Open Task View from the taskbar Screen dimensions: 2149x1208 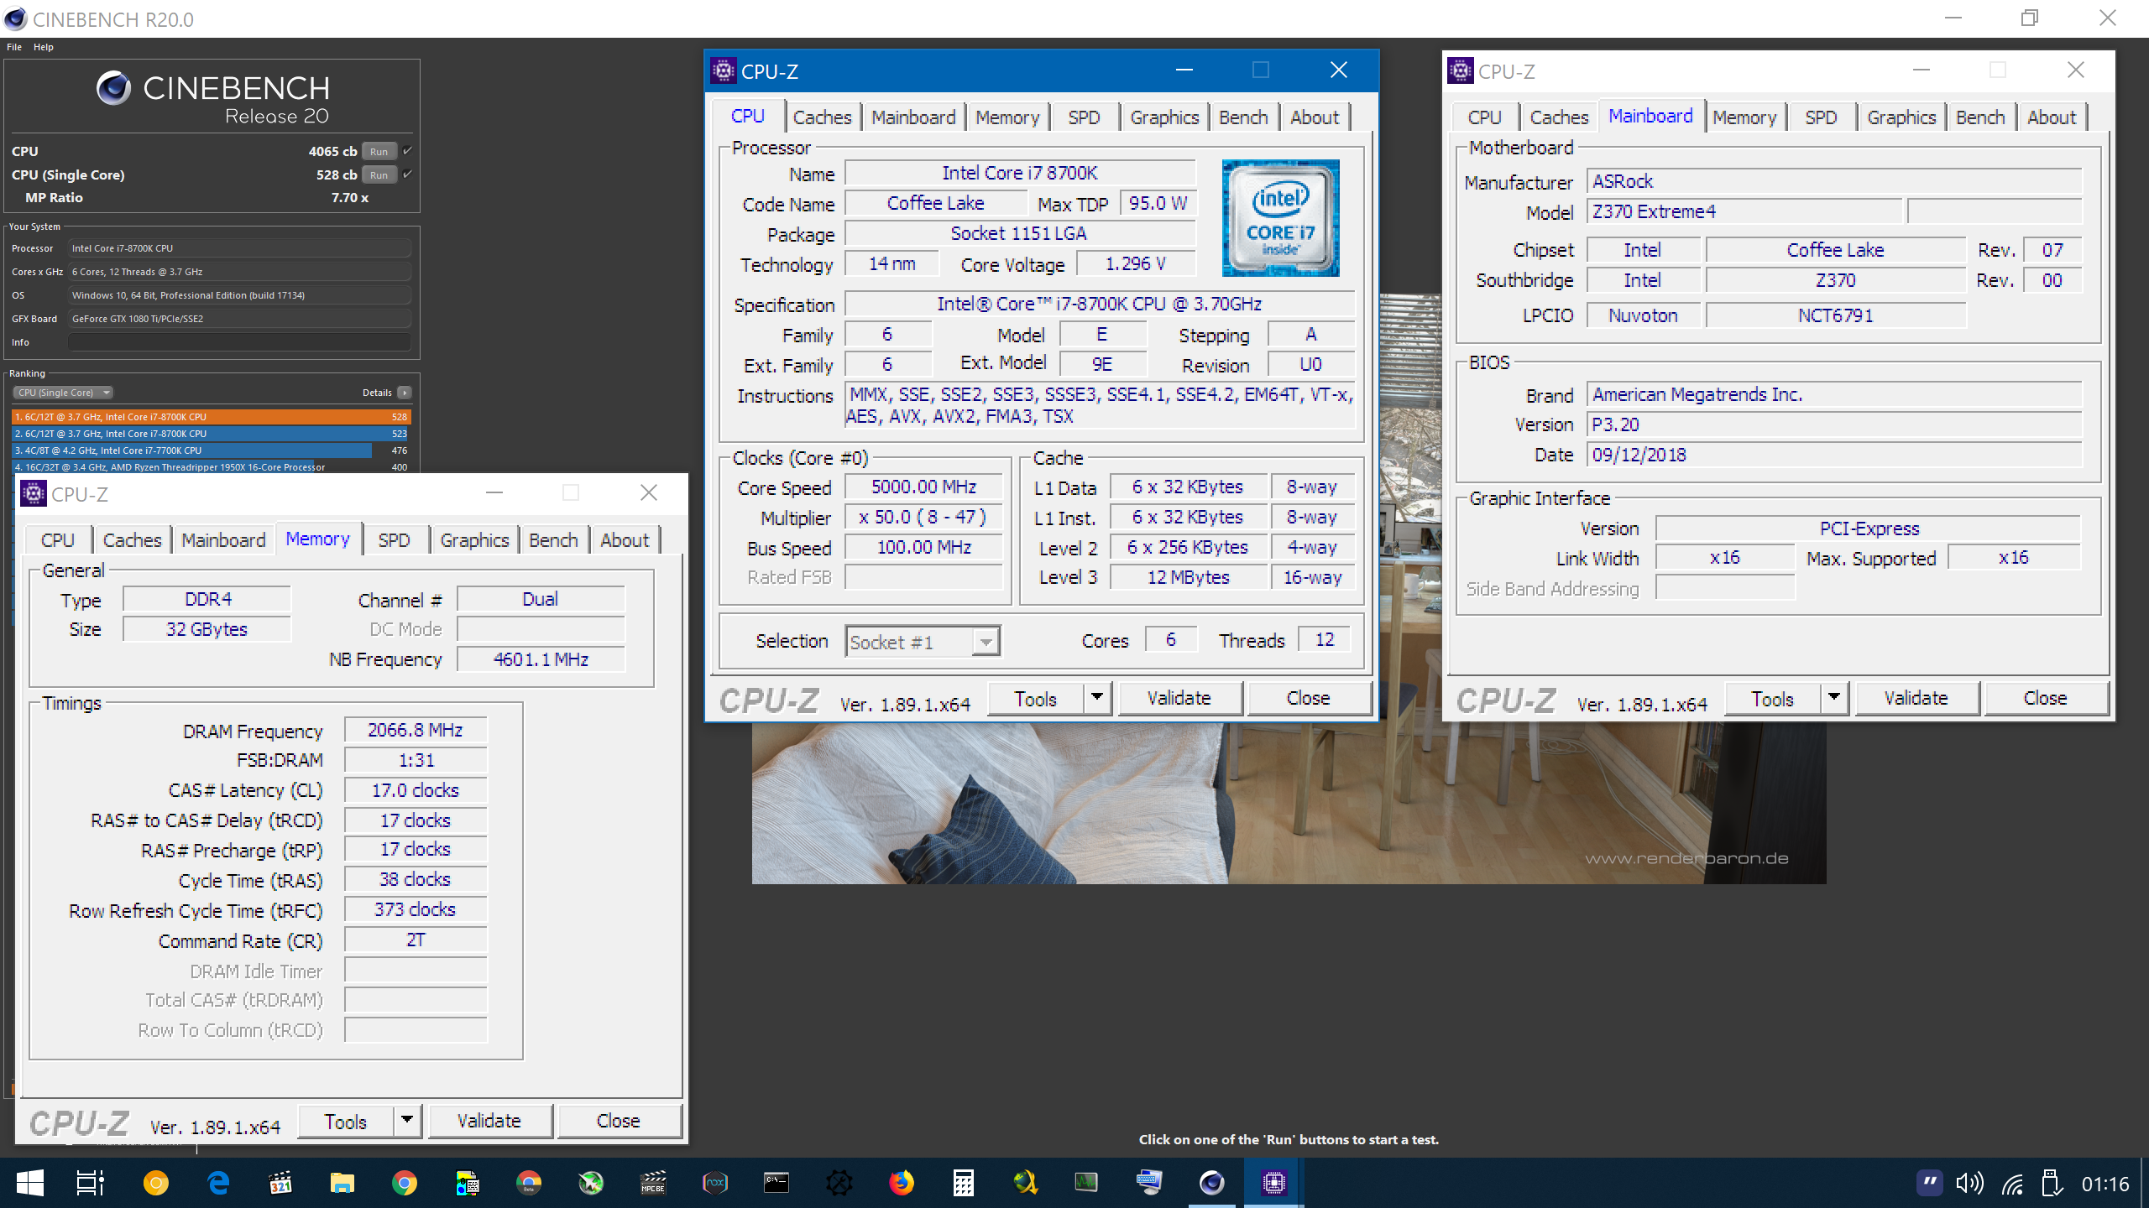click(90, 1183)
